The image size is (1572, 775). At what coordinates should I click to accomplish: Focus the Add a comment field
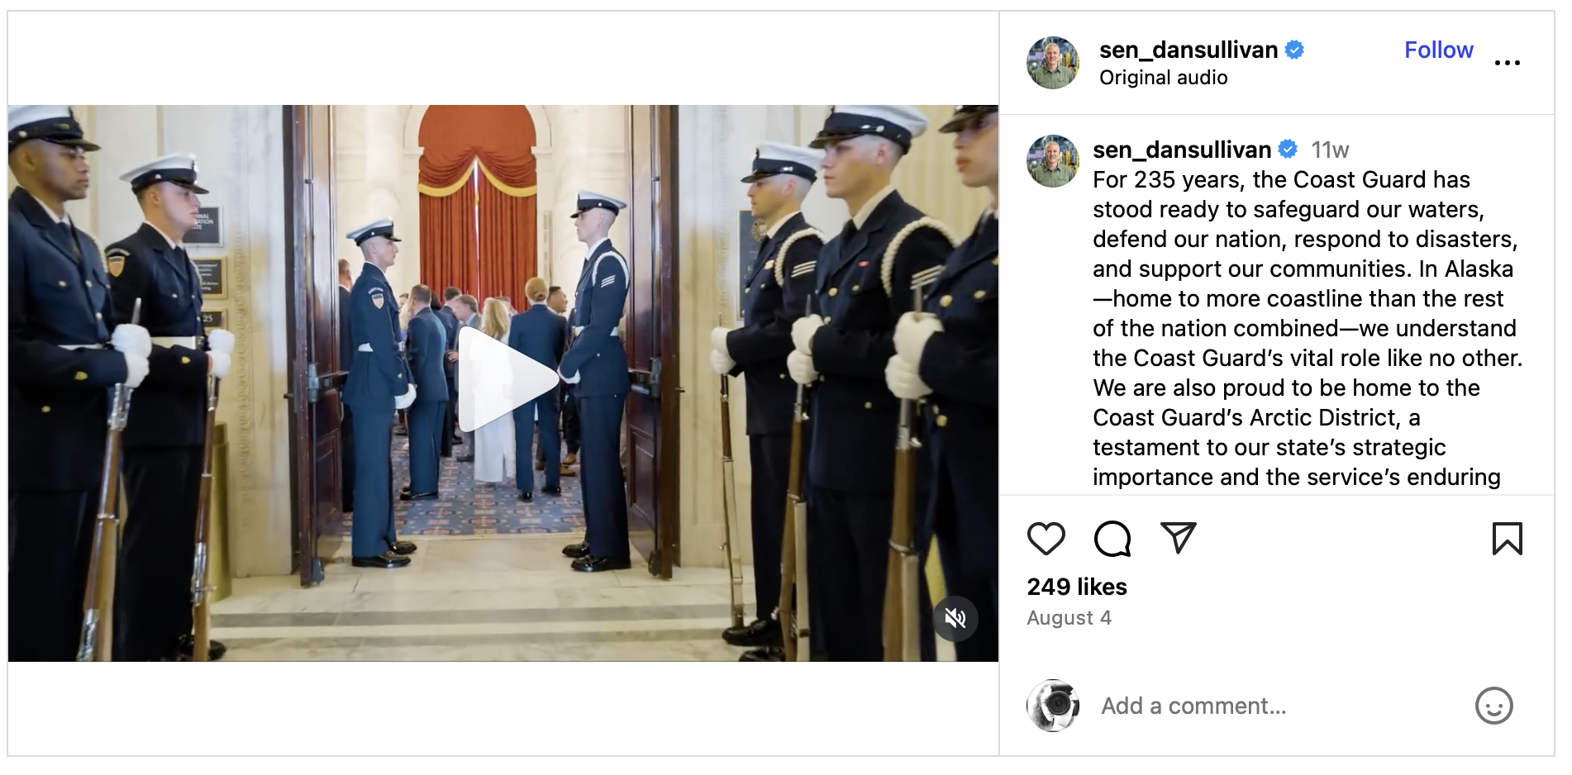(x=1279, y=706)
